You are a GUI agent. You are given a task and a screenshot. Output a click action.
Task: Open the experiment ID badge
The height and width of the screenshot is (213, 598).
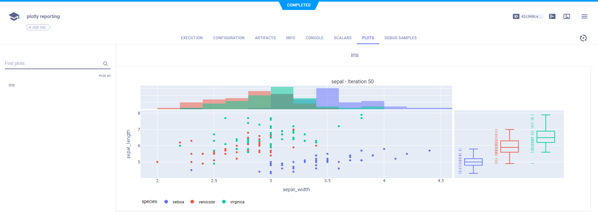[x=528, y=16]
